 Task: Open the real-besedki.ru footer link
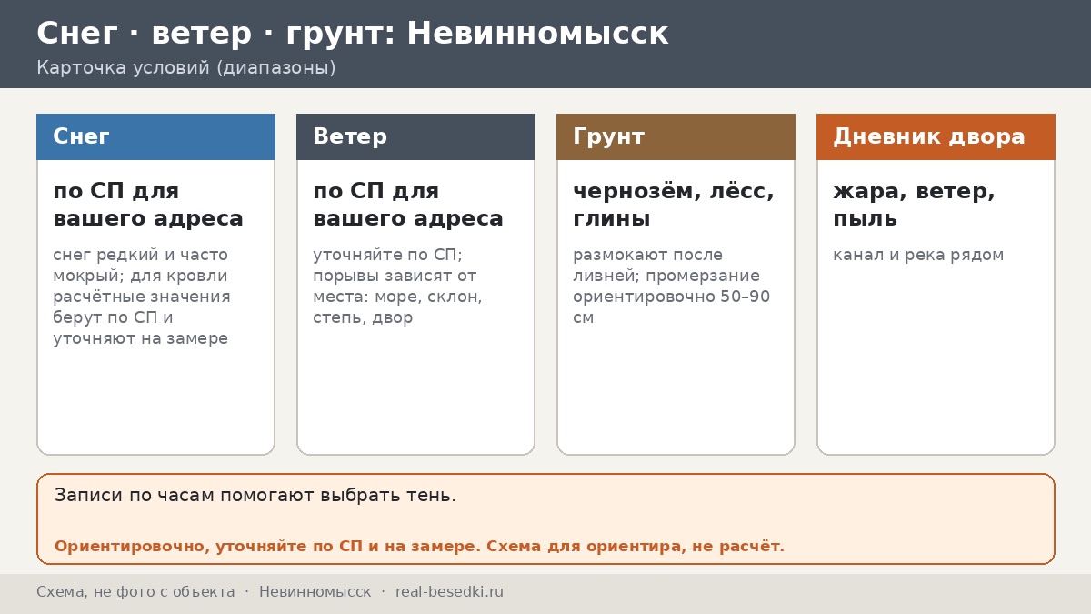tap(449, 592)
